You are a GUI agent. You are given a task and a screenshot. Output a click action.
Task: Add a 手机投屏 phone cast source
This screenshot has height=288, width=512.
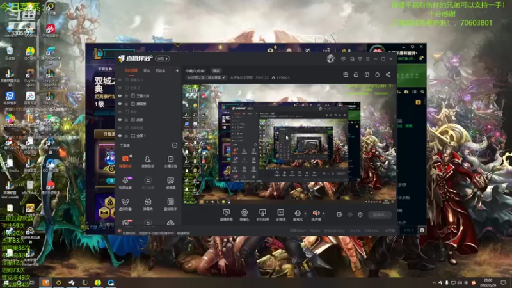(262, 215)
